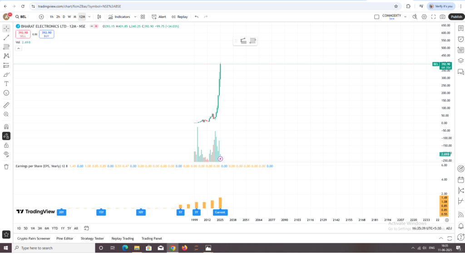
Task: Select the ruler measure tool
Action: click(x=6, y=105)
